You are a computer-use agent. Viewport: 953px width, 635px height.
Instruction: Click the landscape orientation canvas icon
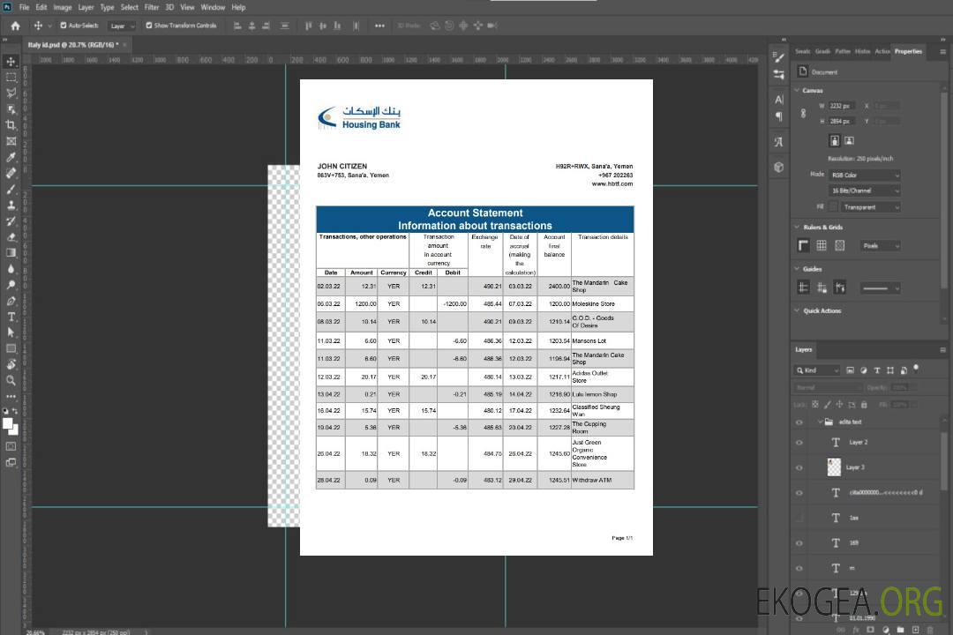pyautogui.click(x=849, y=140)
